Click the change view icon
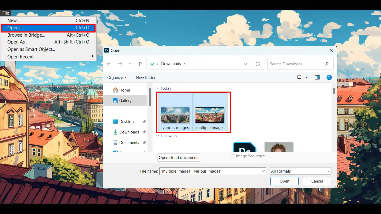The width and height of the screenshot is (381, 214). point(299,77)
